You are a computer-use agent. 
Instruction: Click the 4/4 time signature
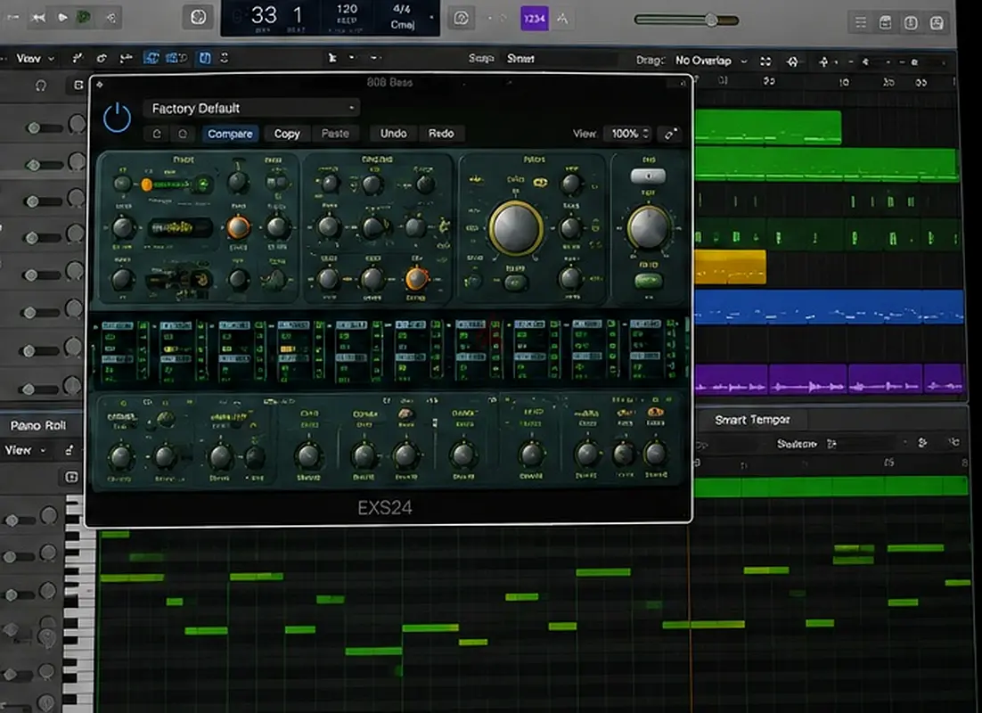click(401, 9)
